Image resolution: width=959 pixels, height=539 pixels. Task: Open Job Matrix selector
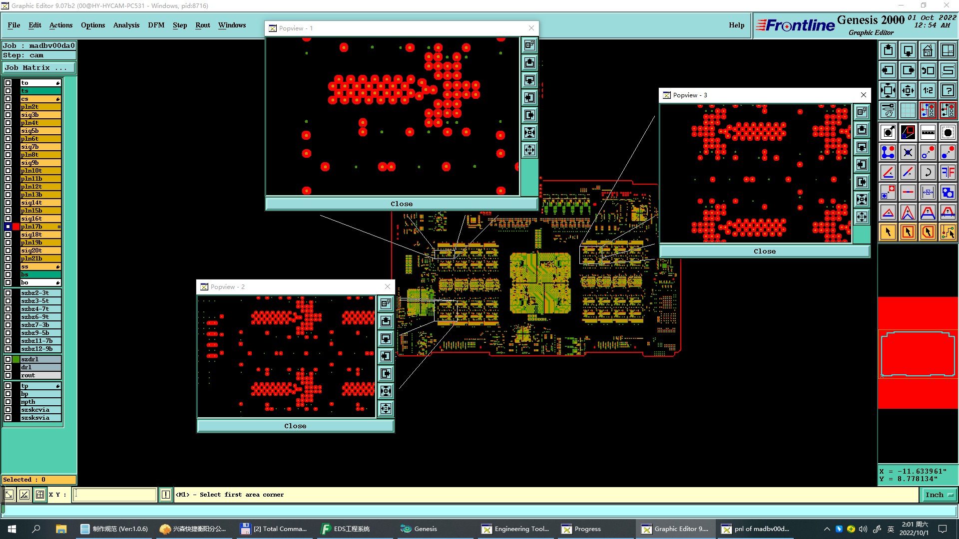click(x=39, y=67)
